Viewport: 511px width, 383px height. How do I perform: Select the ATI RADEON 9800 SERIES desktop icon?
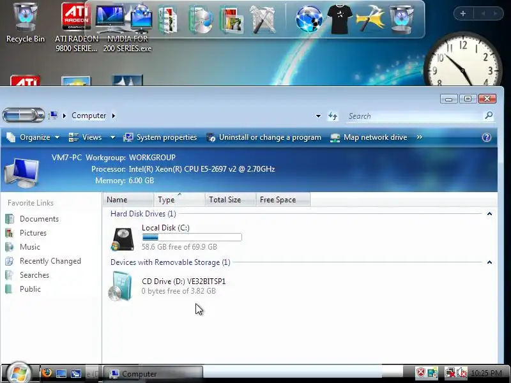(76, 27)
